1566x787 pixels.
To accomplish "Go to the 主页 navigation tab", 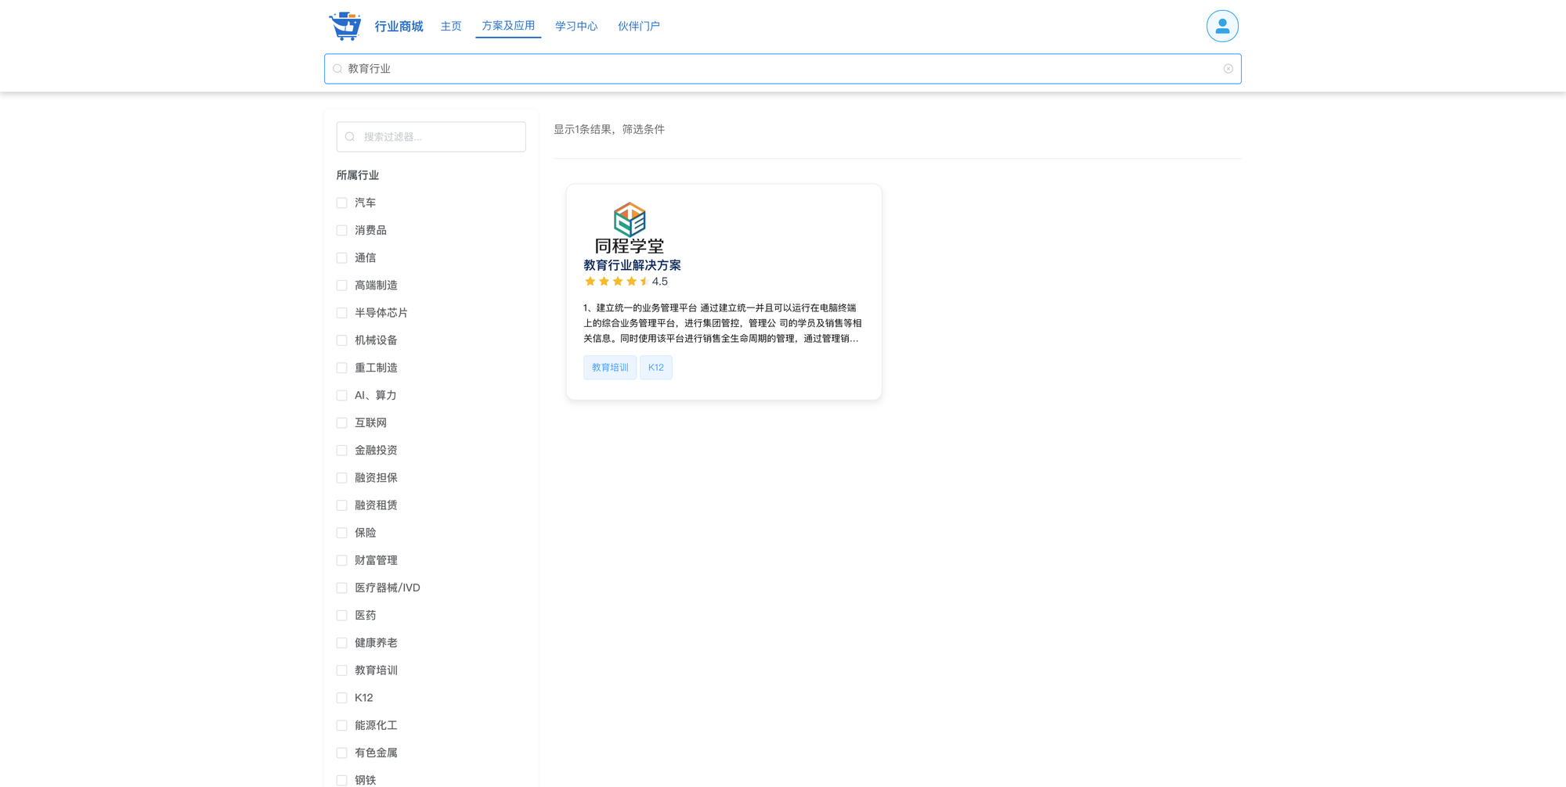I will [451, 27].
